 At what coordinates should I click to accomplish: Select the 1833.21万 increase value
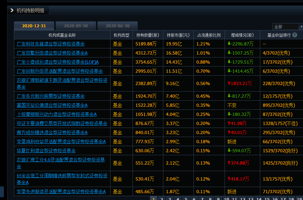point(239,84)
